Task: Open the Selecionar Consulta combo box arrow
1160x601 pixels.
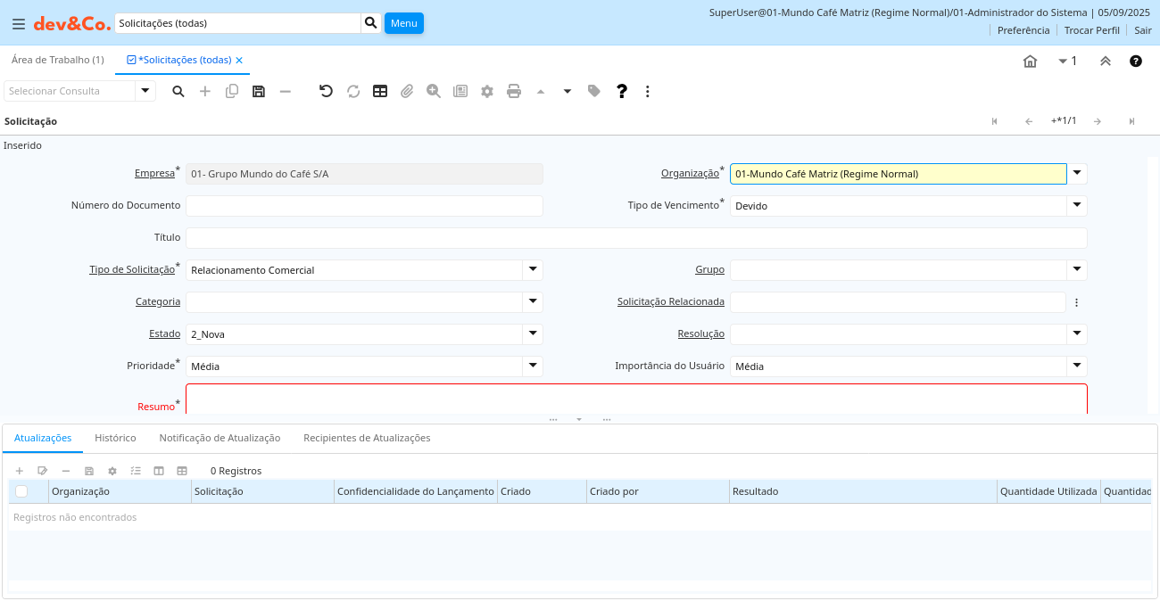Action: click(x=145, y=91)
